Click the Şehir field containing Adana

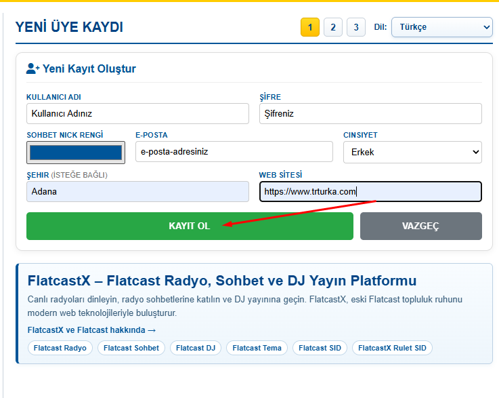[137, 191]
